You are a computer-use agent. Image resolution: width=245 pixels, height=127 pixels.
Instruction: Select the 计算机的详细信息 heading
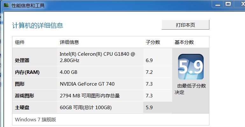[38, 25]
